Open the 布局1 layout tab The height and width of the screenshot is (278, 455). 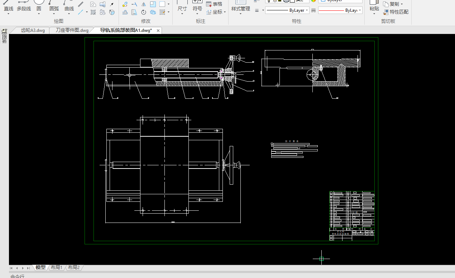pyautogui.click(x=57, y=267)
